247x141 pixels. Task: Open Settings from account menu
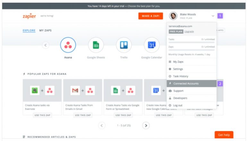click(192, 69)
